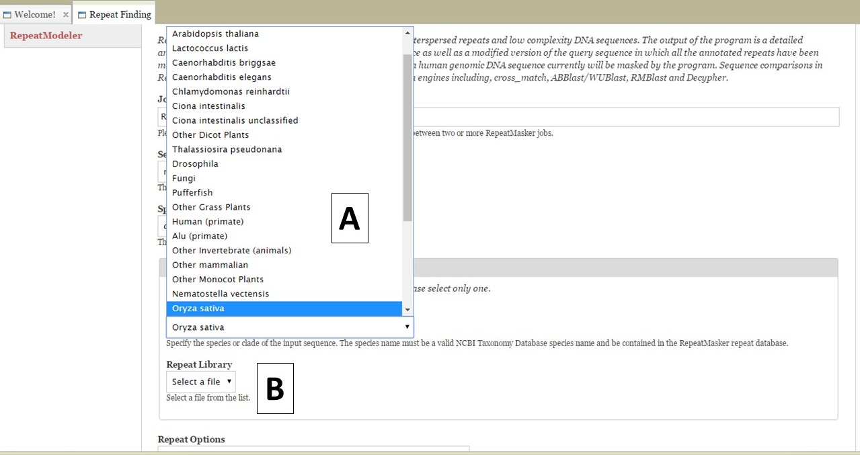This screenshot has width=860, height=455.
Task: Pick Caenorhabditis briggsae from the list
Action: pyautogui.click(x=285, y=63)
